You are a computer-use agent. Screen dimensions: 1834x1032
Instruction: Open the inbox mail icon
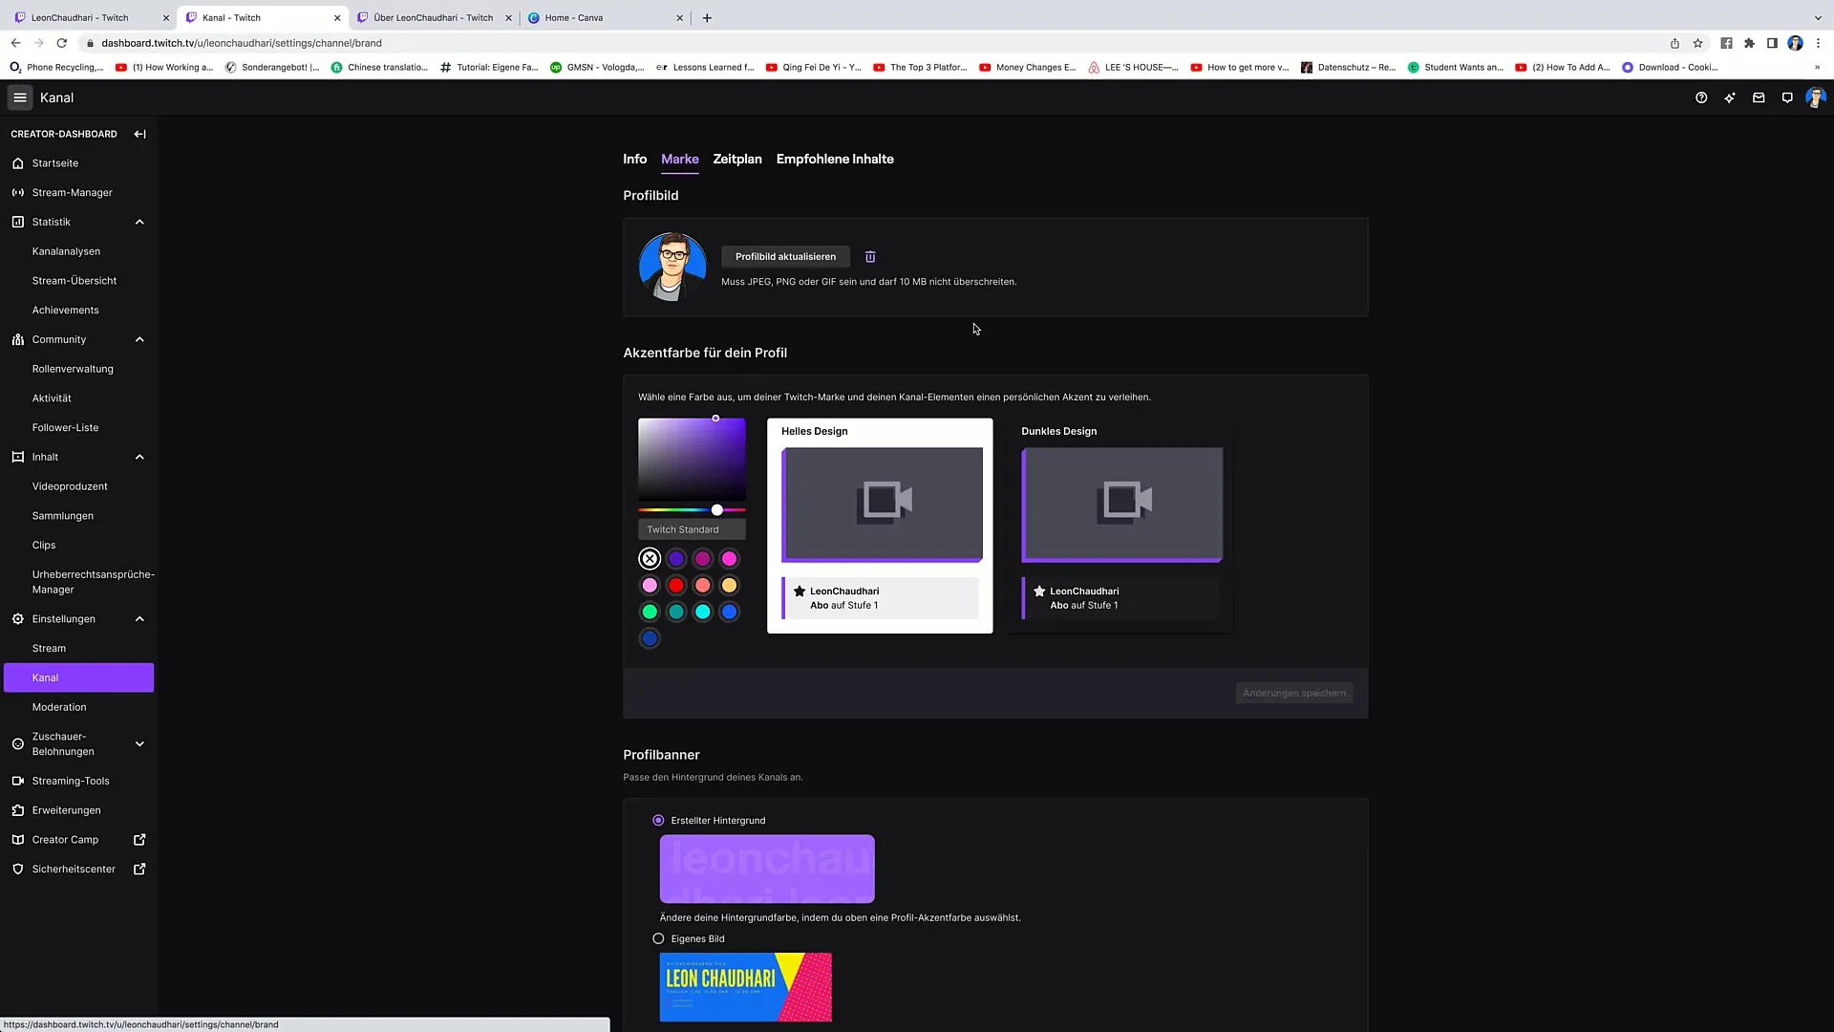[x=1759, y=97]
